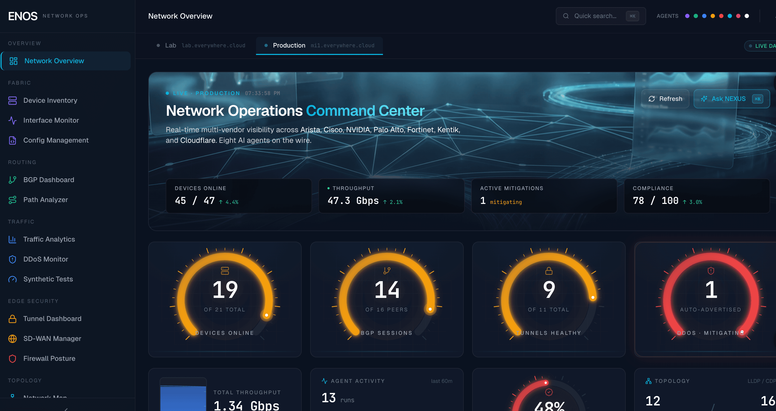Switch to the Lab environment tab
Screen dimensions: 776x411
point(201,45)
